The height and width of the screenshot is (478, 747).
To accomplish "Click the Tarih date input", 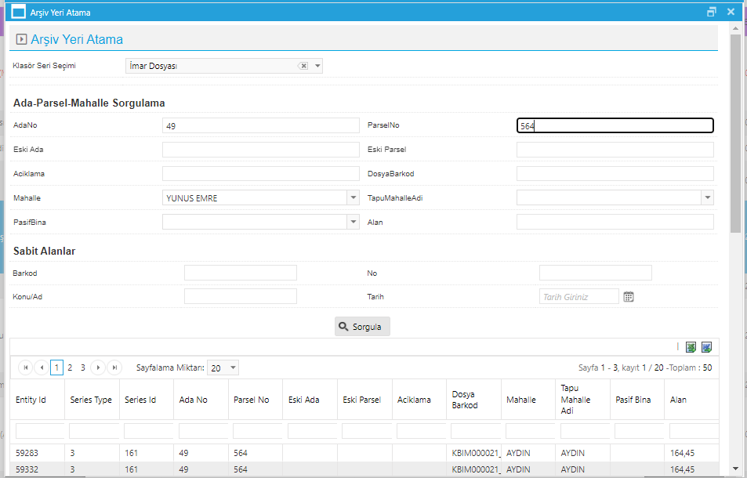I will [578, 297].
